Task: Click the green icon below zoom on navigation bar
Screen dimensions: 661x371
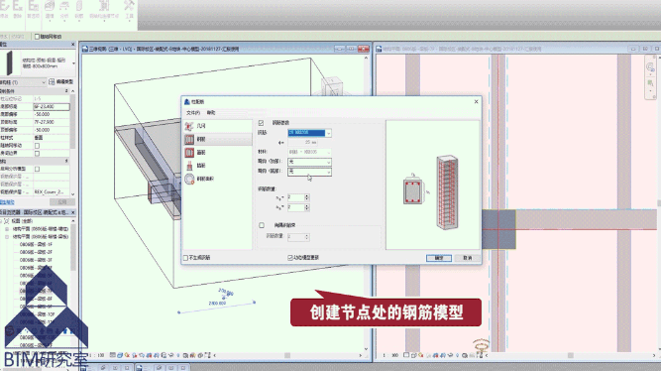Action: tap(650, 83)
